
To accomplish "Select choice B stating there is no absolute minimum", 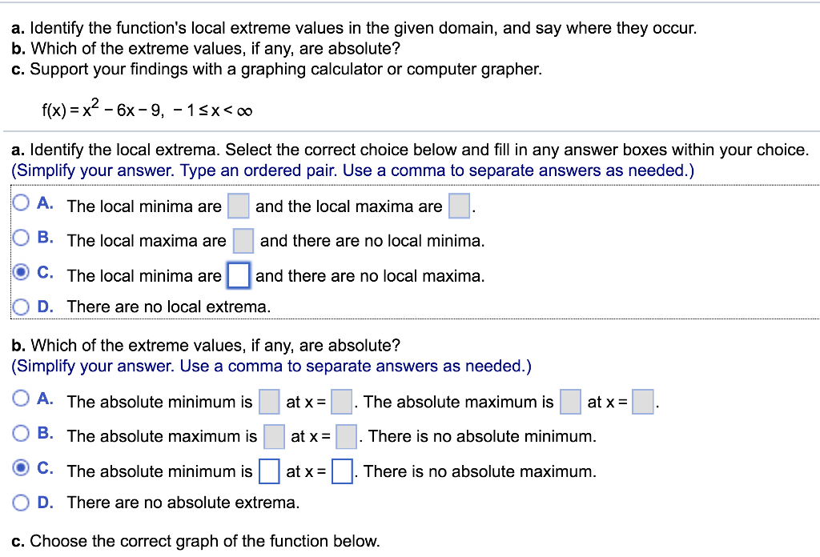I will click(22, 432).
